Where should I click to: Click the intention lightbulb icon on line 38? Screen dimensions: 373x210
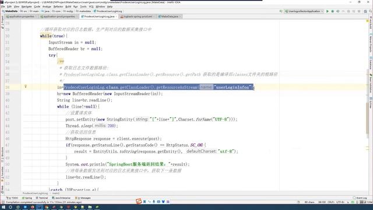(26, 86)
